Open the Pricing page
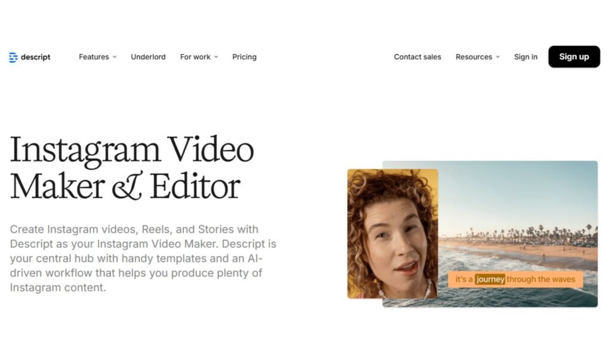The image size is (611, 344). [244, 57]
